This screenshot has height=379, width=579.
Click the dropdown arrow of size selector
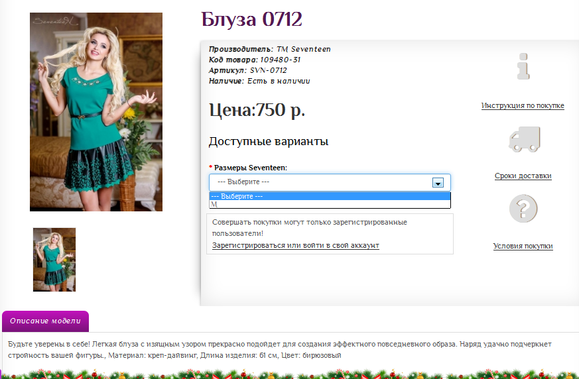(x=438, y=183)
